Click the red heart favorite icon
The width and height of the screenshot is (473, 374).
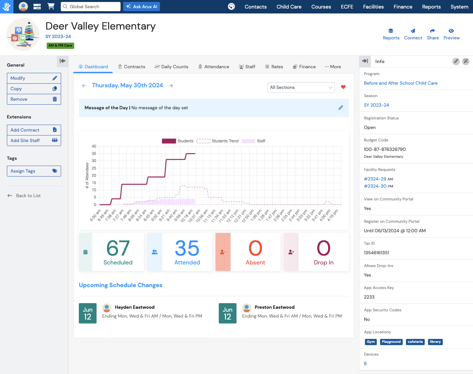[343, 87]
